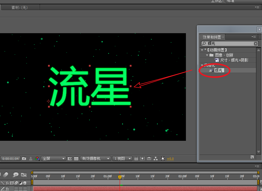Open the RGB show channel icon
The width and height of the screenshot is (262, 191).
click(37, 158)
